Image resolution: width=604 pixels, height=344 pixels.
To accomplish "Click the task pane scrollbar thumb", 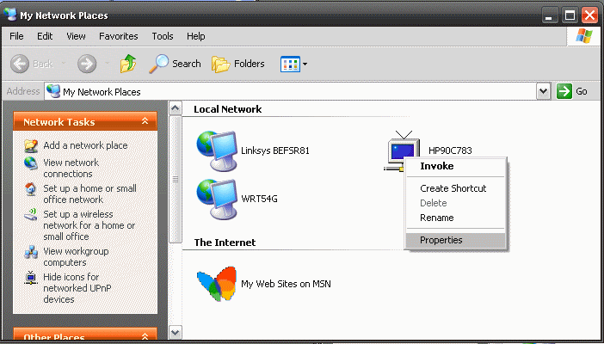I will pos(176,180).
